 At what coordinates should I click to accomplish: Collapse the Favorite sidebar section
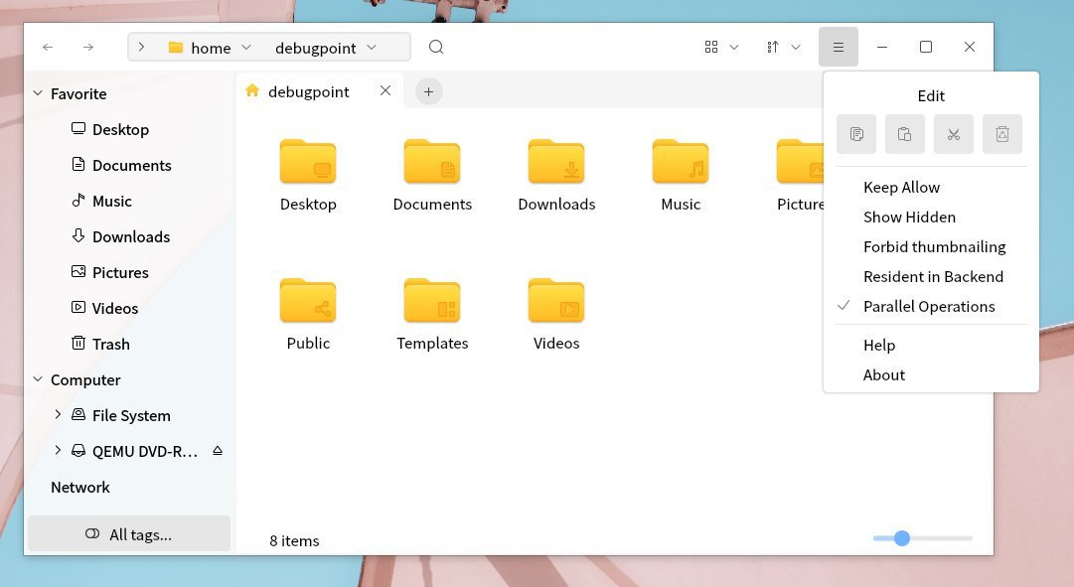coord(38,94)
